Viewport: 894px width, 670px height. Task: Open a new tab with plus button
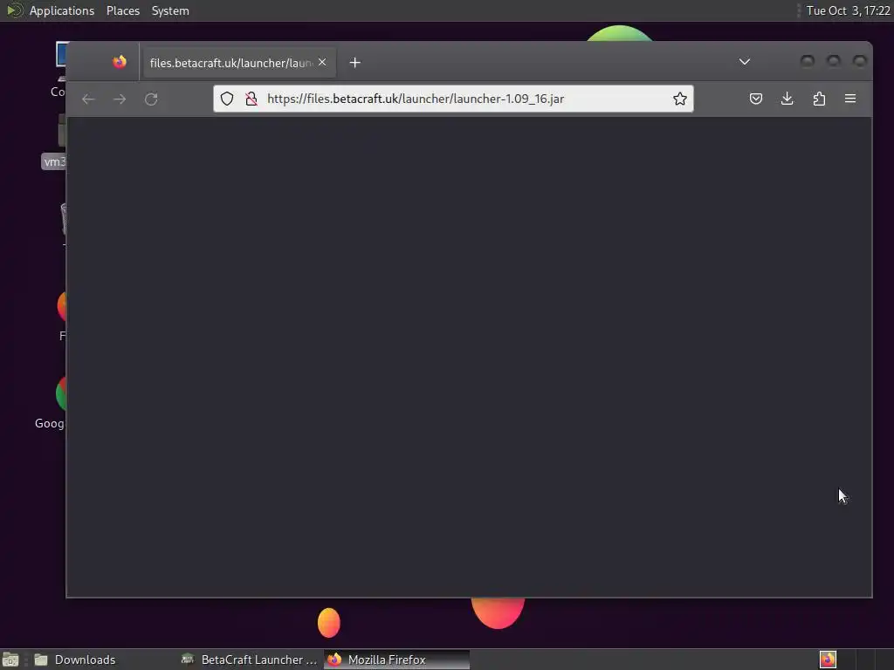(x=354, y=63)
